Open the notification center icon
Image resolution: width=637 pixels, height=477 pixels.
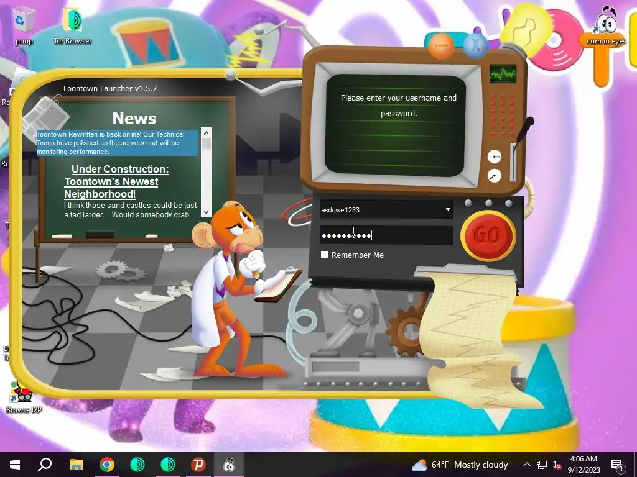pyautogui.click(x=616, y=465)
